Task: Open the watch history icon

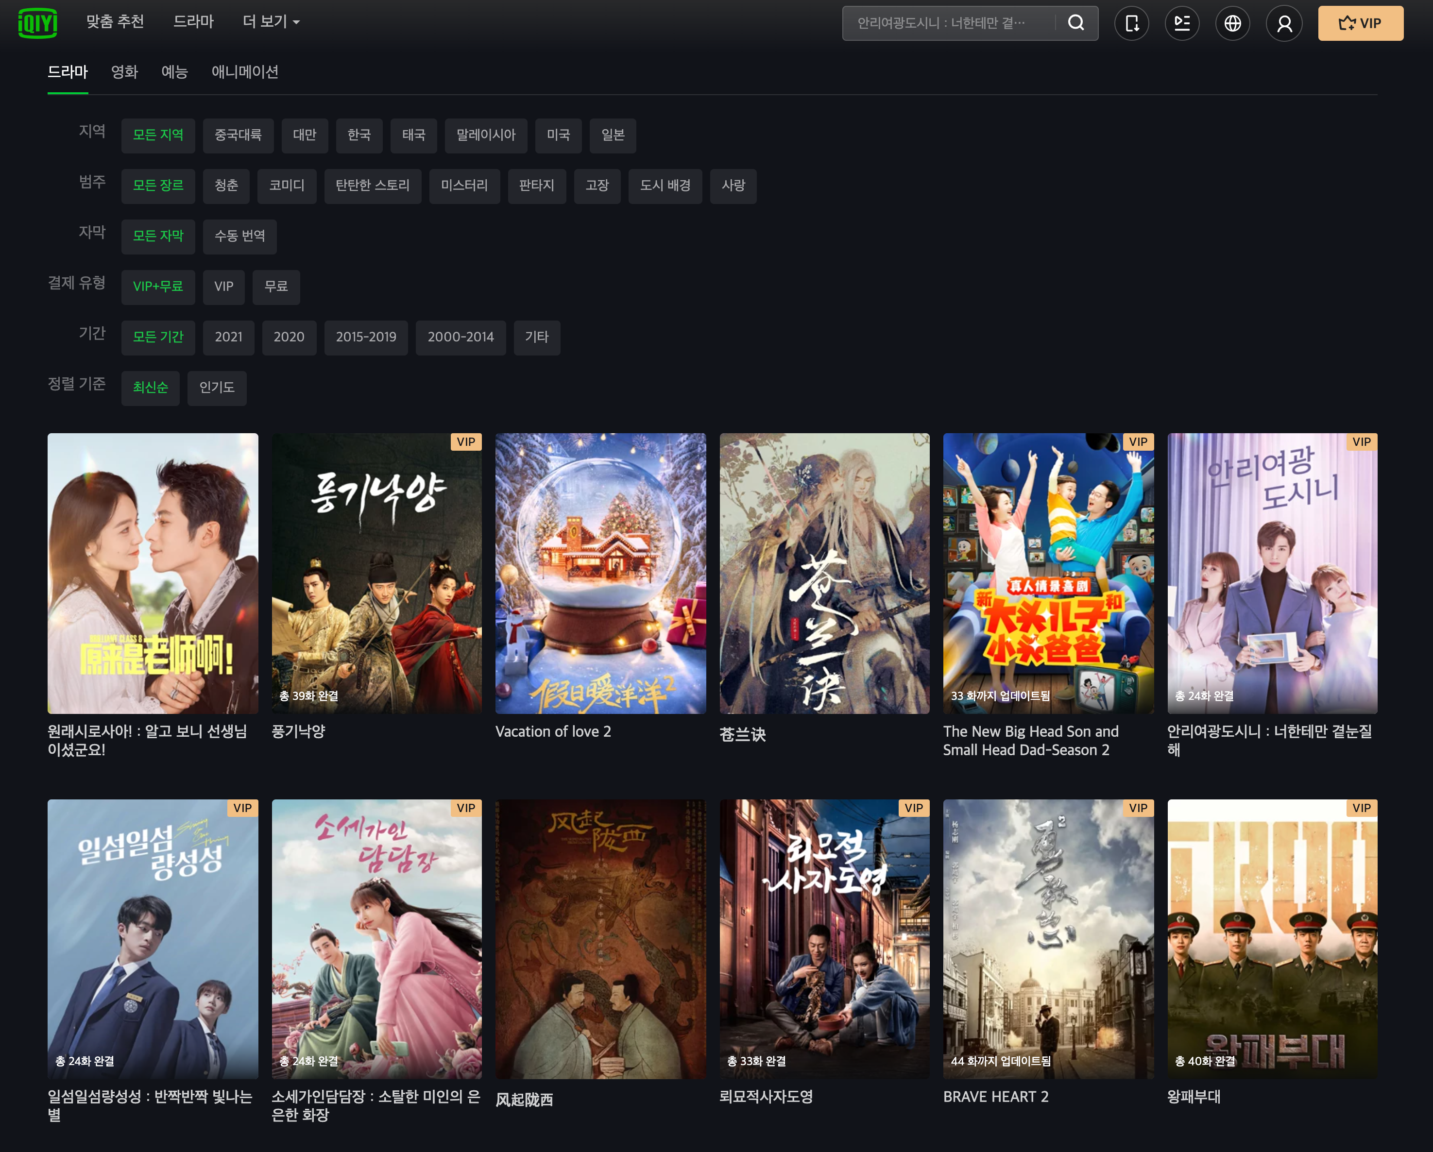Action: pyautogui.click(x=1182, y=23)
